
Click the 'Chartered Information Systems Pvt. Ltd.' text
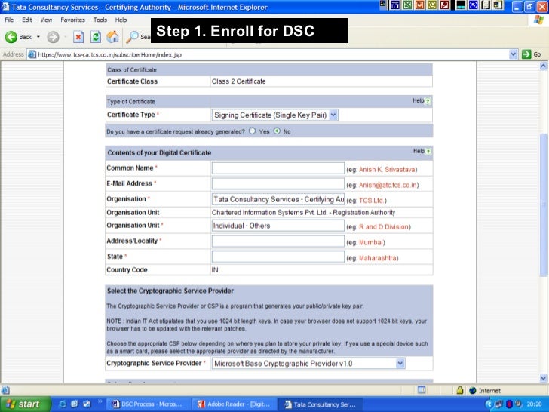(x=269, y=212)
